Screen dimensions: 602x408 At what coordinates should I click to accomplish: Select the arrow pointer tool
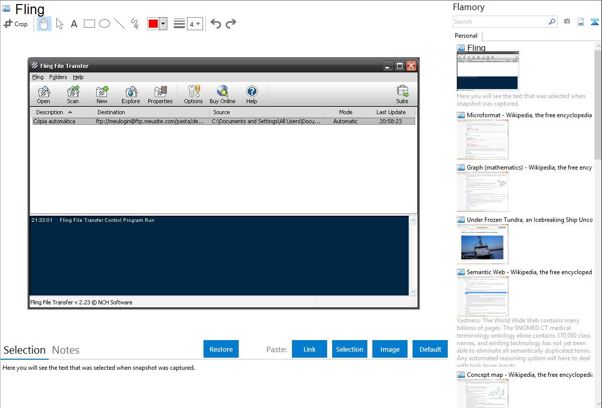pyautogui.click(x=59, y=24)
